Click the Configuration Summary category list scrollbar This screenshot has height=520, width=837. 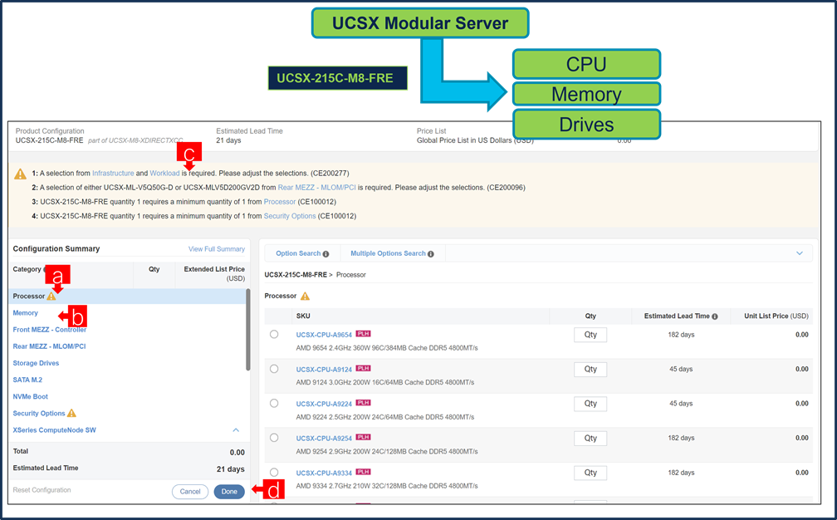pyautogui.click(x=247, y=330)
